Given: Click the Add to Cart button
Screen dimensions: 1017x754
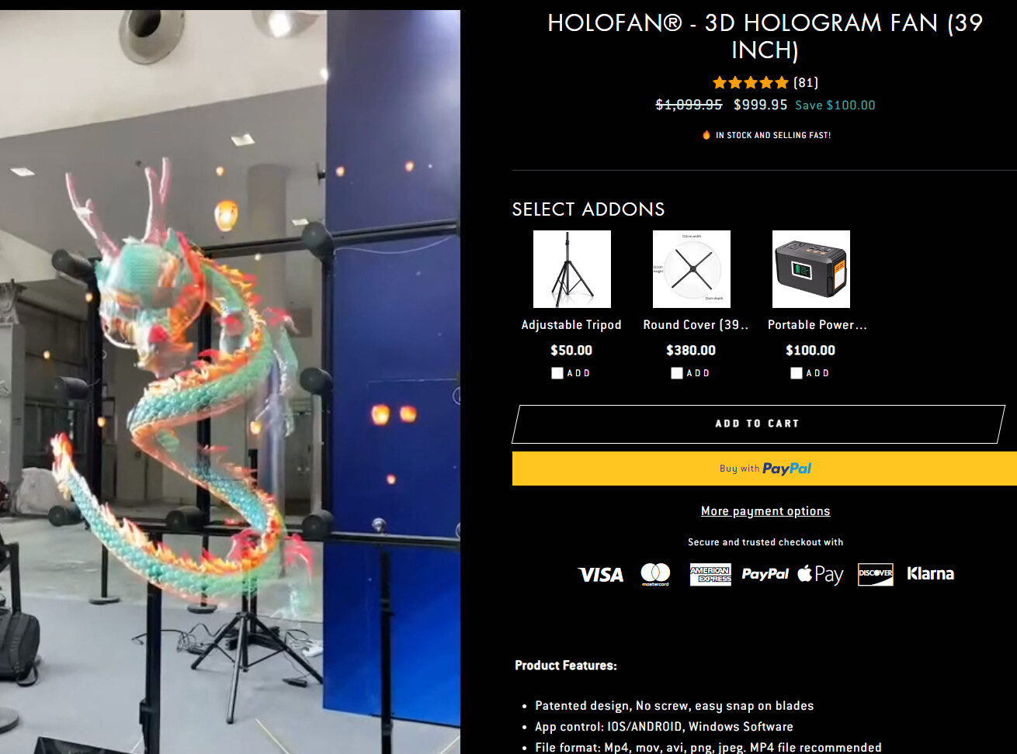Looking at the screenshot, I should coord(758,424).
